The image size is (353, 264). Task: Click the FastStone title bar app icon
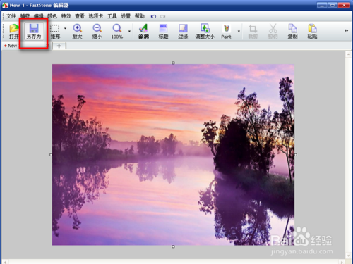[5, 5]
